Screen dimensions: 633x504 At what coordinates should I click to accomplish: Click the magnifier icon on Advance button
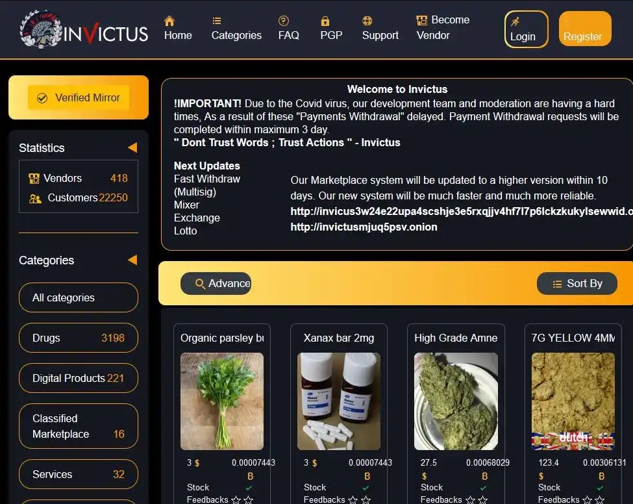pyautogui.click(x=200, y=283)
